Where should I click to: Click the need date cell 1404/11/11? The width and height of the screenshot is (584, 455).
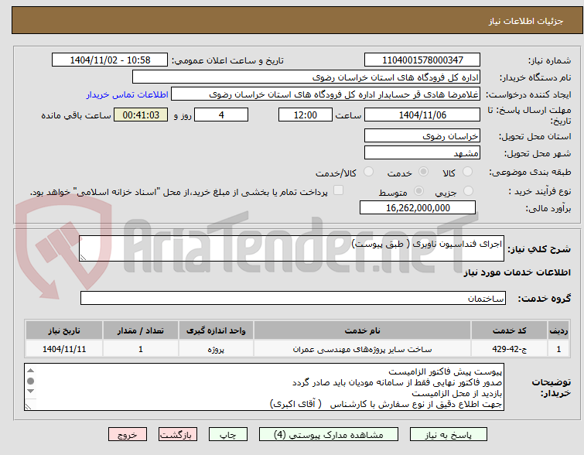[64, 349]
